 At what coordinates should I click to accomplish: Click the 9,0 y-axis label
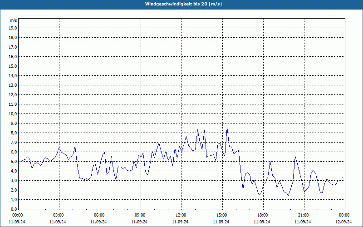[14, 123]
